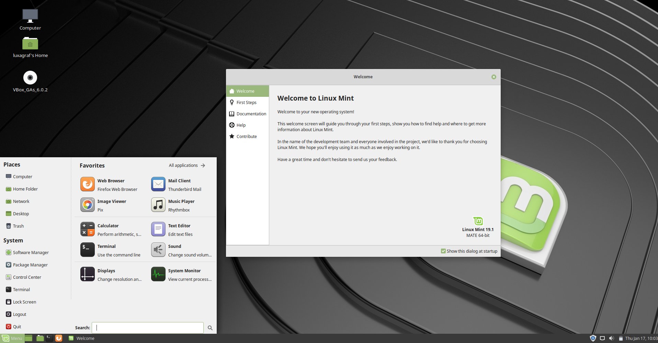This screenshot has height=343, width=658.
Task: Open Displays to change resolution
Action: point(106,274)
